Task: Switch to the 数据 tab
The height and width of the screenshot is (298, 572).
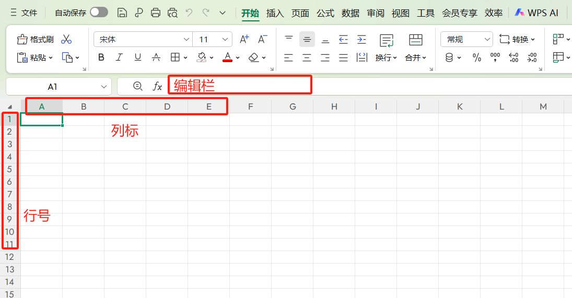Action: point(351,14)
